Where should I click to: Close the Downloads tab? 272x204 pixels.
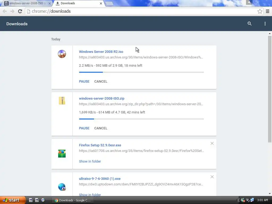tap(101, 3)
